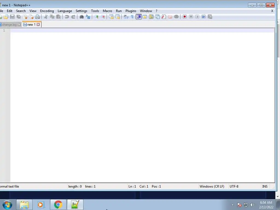The height and width of the screenshot is (210, 280).
Task: Click the X at the menu bar's right end
Action: 272,11
